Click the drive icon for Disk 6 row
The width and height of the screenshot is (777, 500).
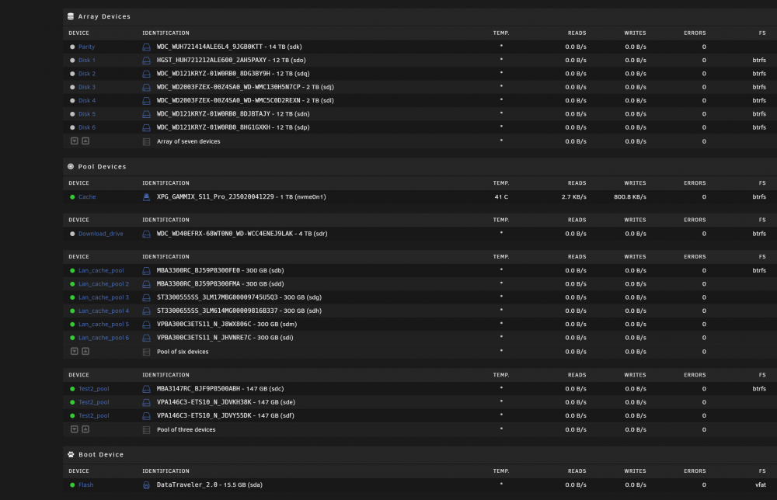[x=146, y=127]
